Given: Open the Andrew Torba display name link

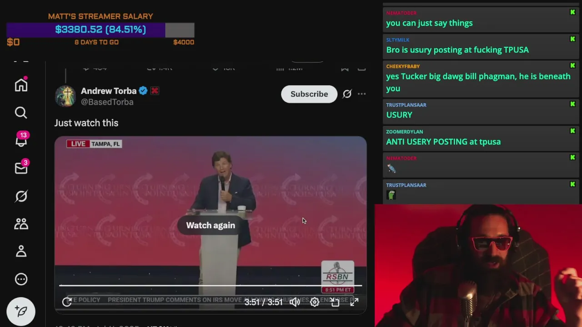Looking at the screenshot, I should pos(109,91).
